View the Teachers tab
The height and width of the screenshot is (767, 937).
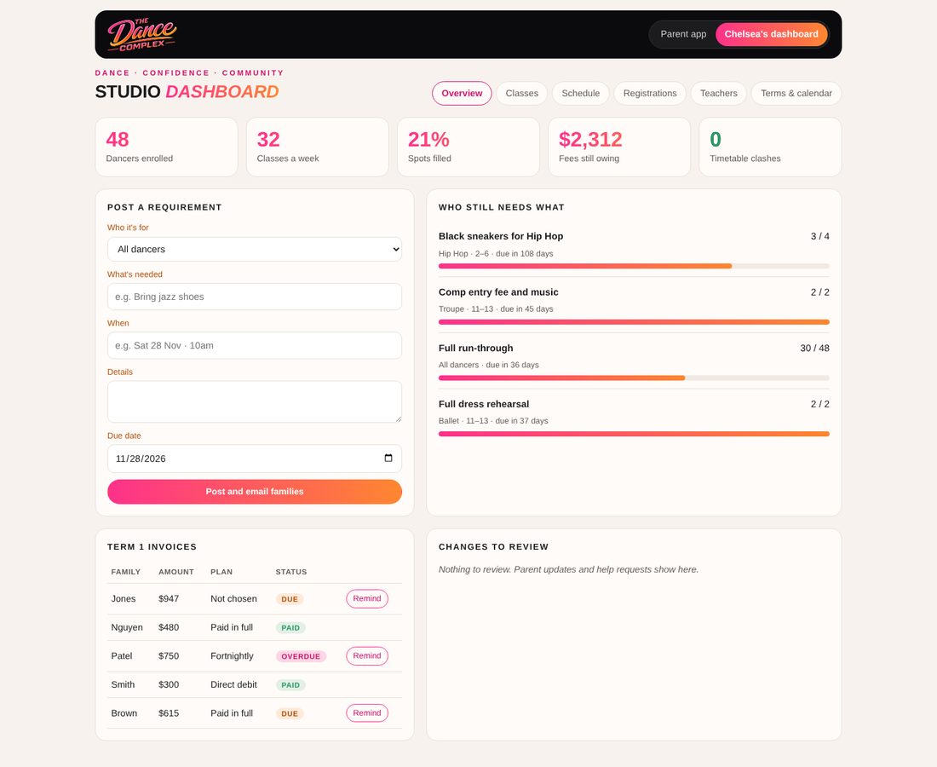coord(718,93)
